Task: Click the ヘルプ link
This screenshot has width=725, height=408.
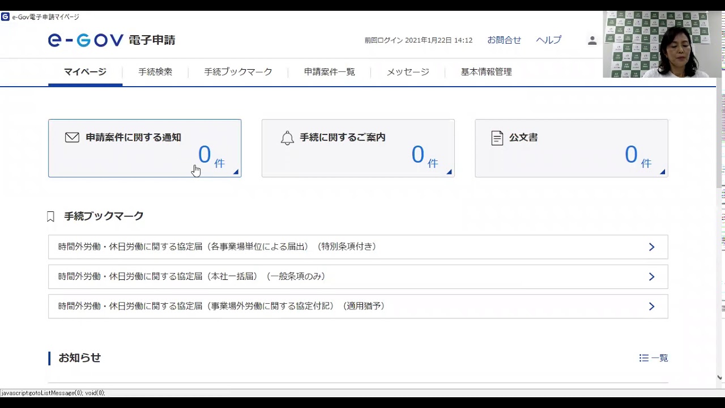Action: [549, 40]
